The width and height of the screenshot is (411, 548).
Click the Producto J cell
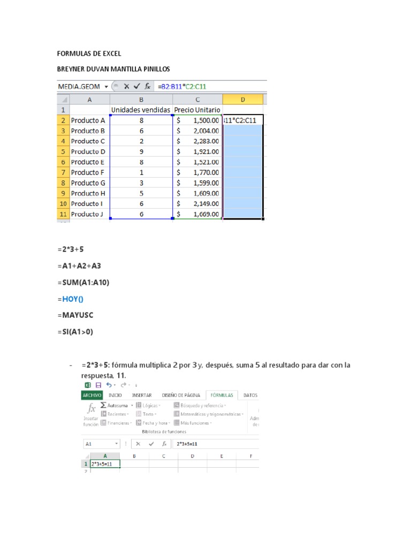(x=89, y=214)
